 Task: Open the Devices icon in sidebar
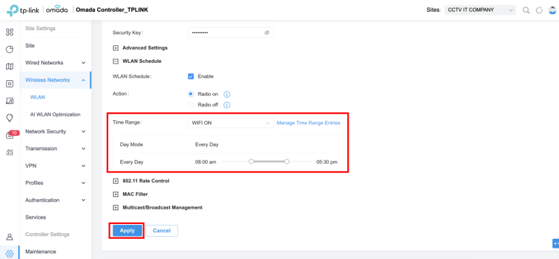point(10,84)
